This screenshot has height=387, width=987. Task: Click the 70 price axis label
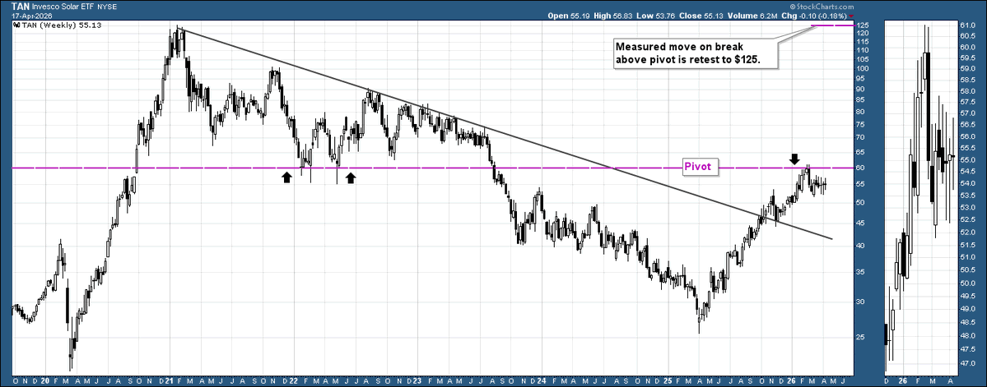click(861, 138)
